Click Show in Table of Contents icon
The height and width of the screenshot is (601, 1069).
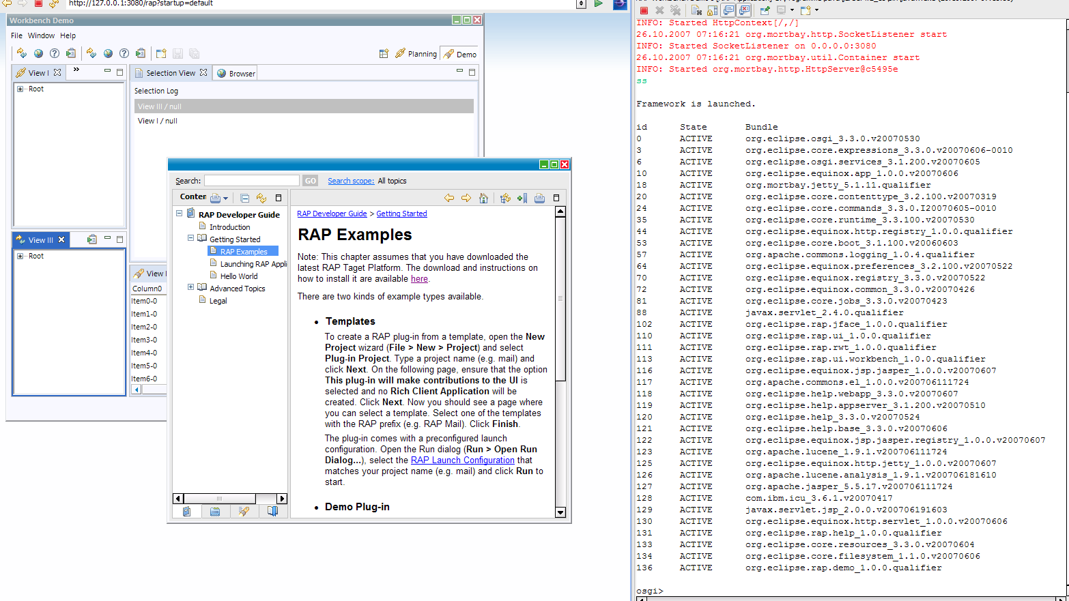pyautogui.click(x=505, y=198)
